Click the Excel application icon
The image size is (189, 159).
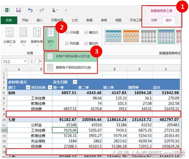pyautogui.click(x=7, y=10)
